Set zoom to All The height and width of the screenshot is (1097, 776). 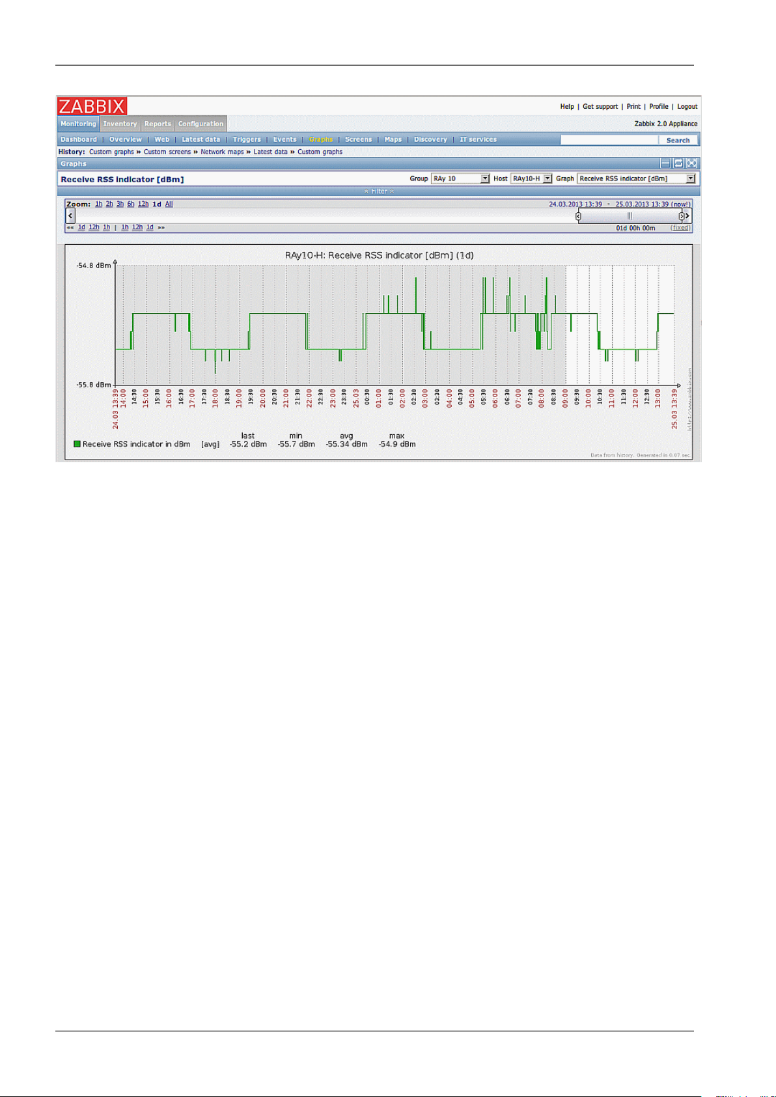(169, 204)
